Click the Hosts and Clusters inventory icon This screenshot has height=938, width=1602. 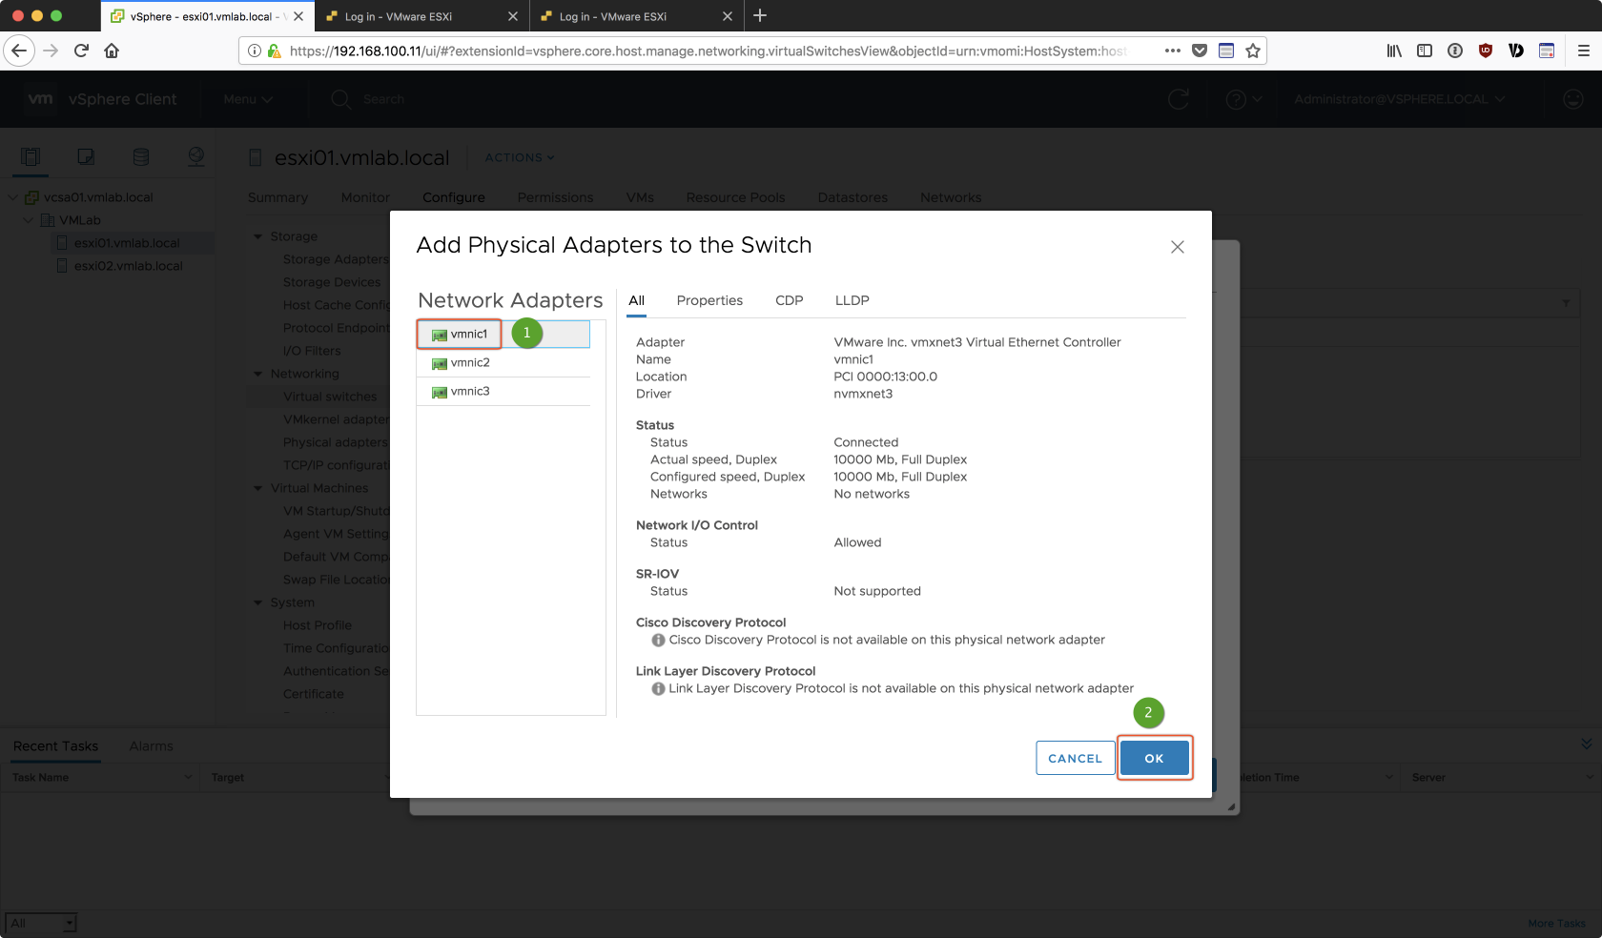pyautogui.click(x=31, y=157)
